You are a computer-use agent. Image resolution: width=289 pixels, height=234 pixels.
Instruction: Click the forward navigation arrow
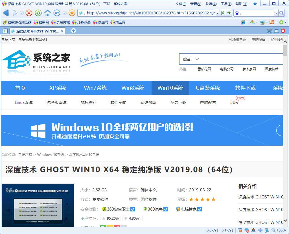tap(15, 13)
